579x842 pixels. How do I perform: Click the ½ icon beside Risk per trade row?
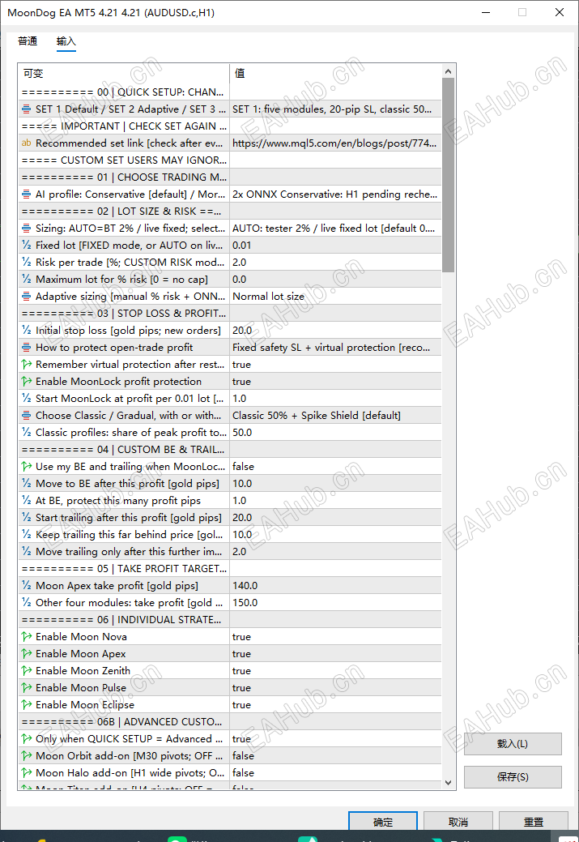tap(26, 262)
